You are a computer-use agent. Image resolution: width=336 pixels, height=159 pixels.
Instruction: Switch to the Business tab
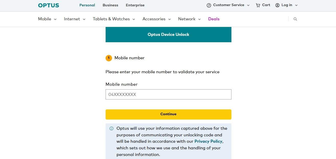click(110, 5)
